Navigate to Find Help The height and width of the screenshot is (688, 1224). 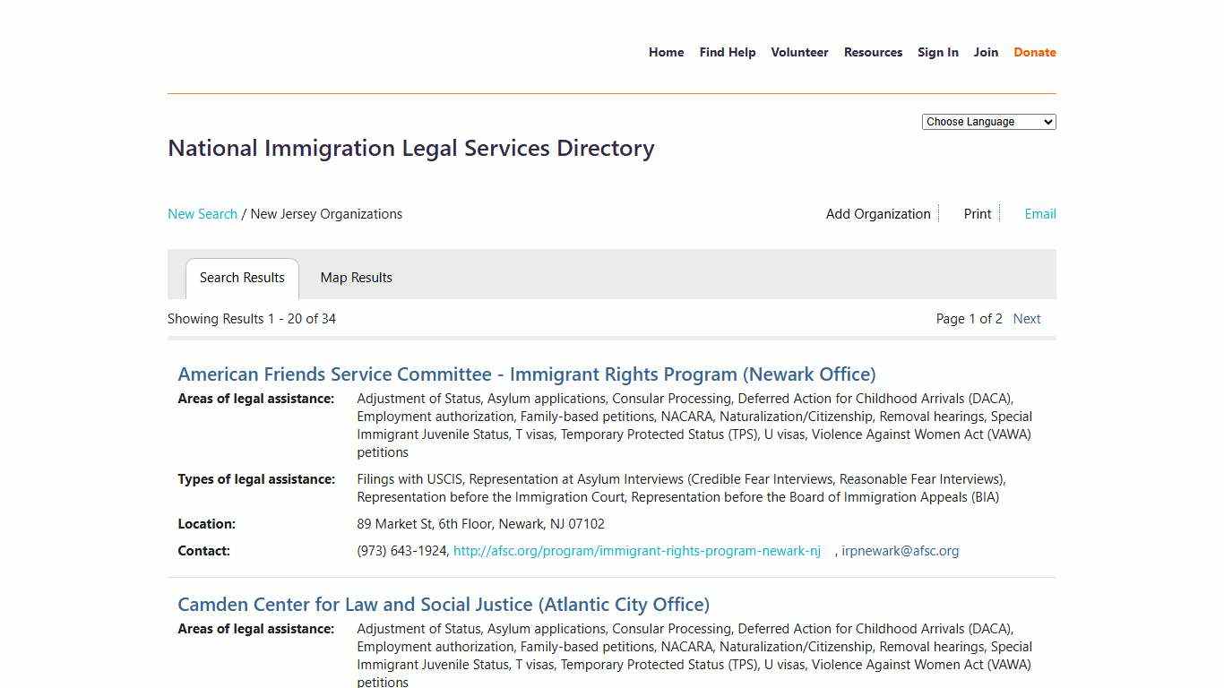coord(727,52)
